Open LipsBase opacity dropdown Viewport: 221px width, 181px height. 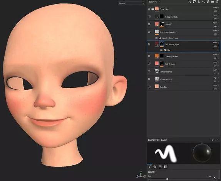[216, 26]
